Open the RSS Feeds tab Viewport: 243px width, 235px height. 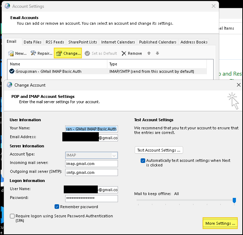(55, 42)
